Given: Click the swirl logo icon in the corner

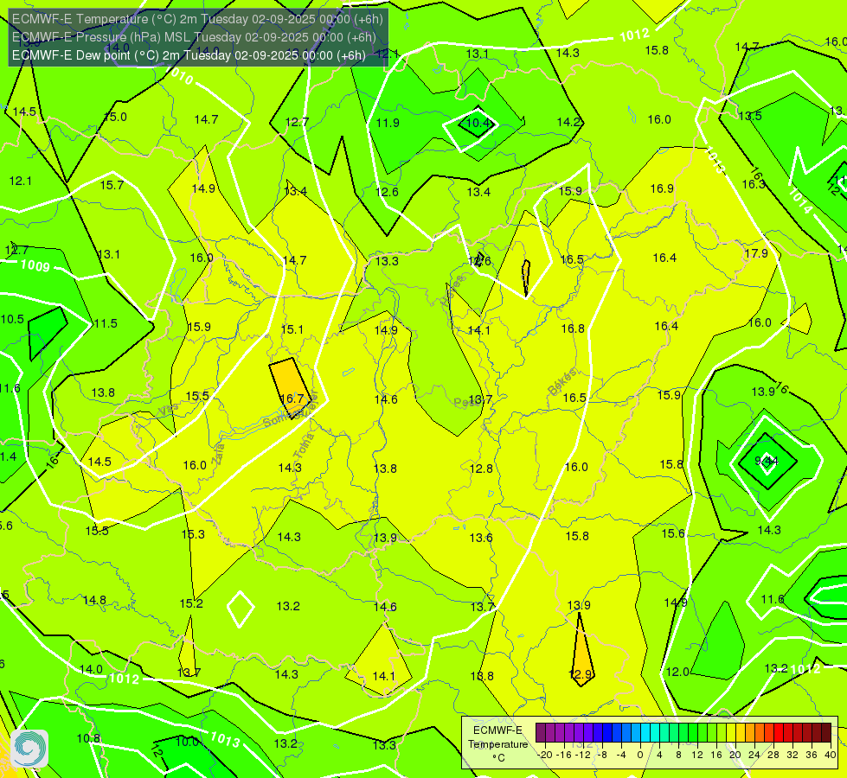Looking at the screenshot, I should pyautogui.click(x=29, y=749).
